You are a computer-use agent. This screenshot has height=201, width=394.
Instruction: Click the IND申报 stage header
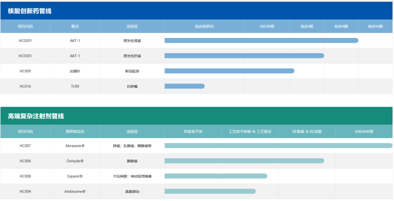point(267,26)
